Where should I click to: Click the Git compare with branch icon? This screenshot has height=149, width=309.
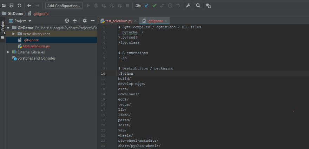pyautogui.click(x=162, y=6)
